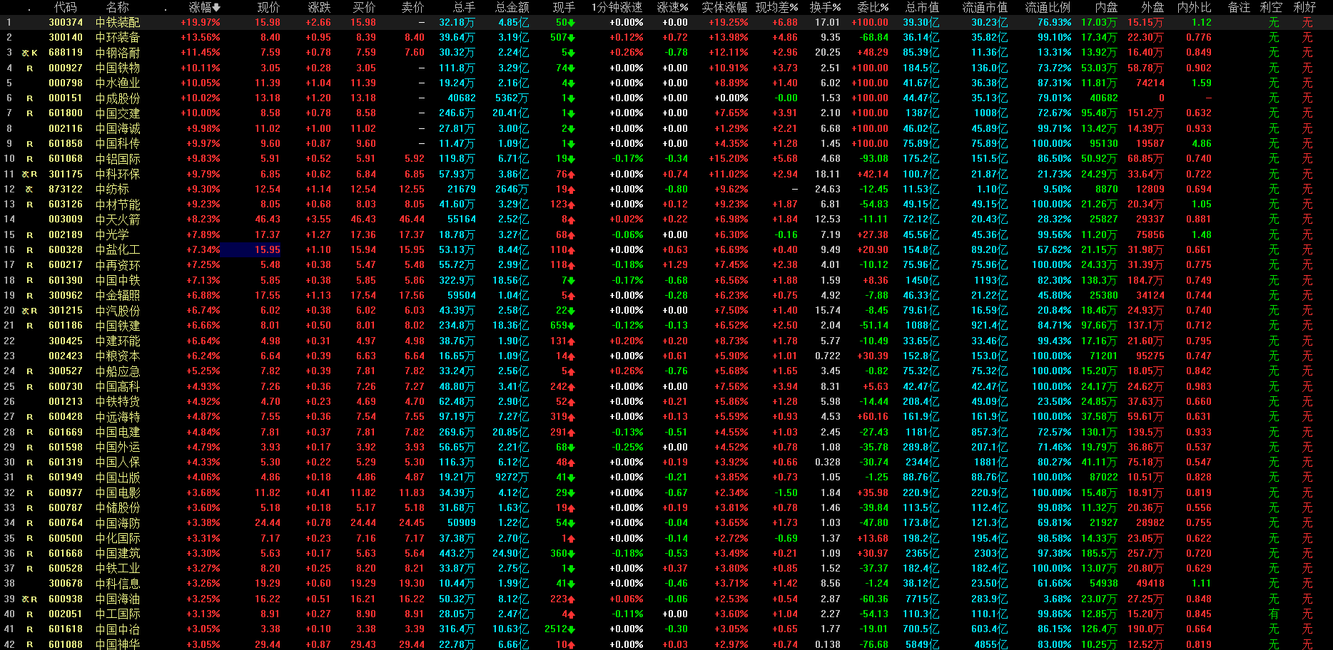Select stock 中国交建

pyautogui.click(x=118, y=113)
